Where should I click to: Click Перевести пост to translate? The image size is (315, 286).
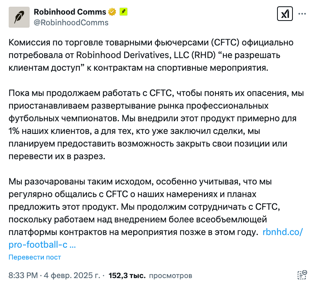[35, 257]
